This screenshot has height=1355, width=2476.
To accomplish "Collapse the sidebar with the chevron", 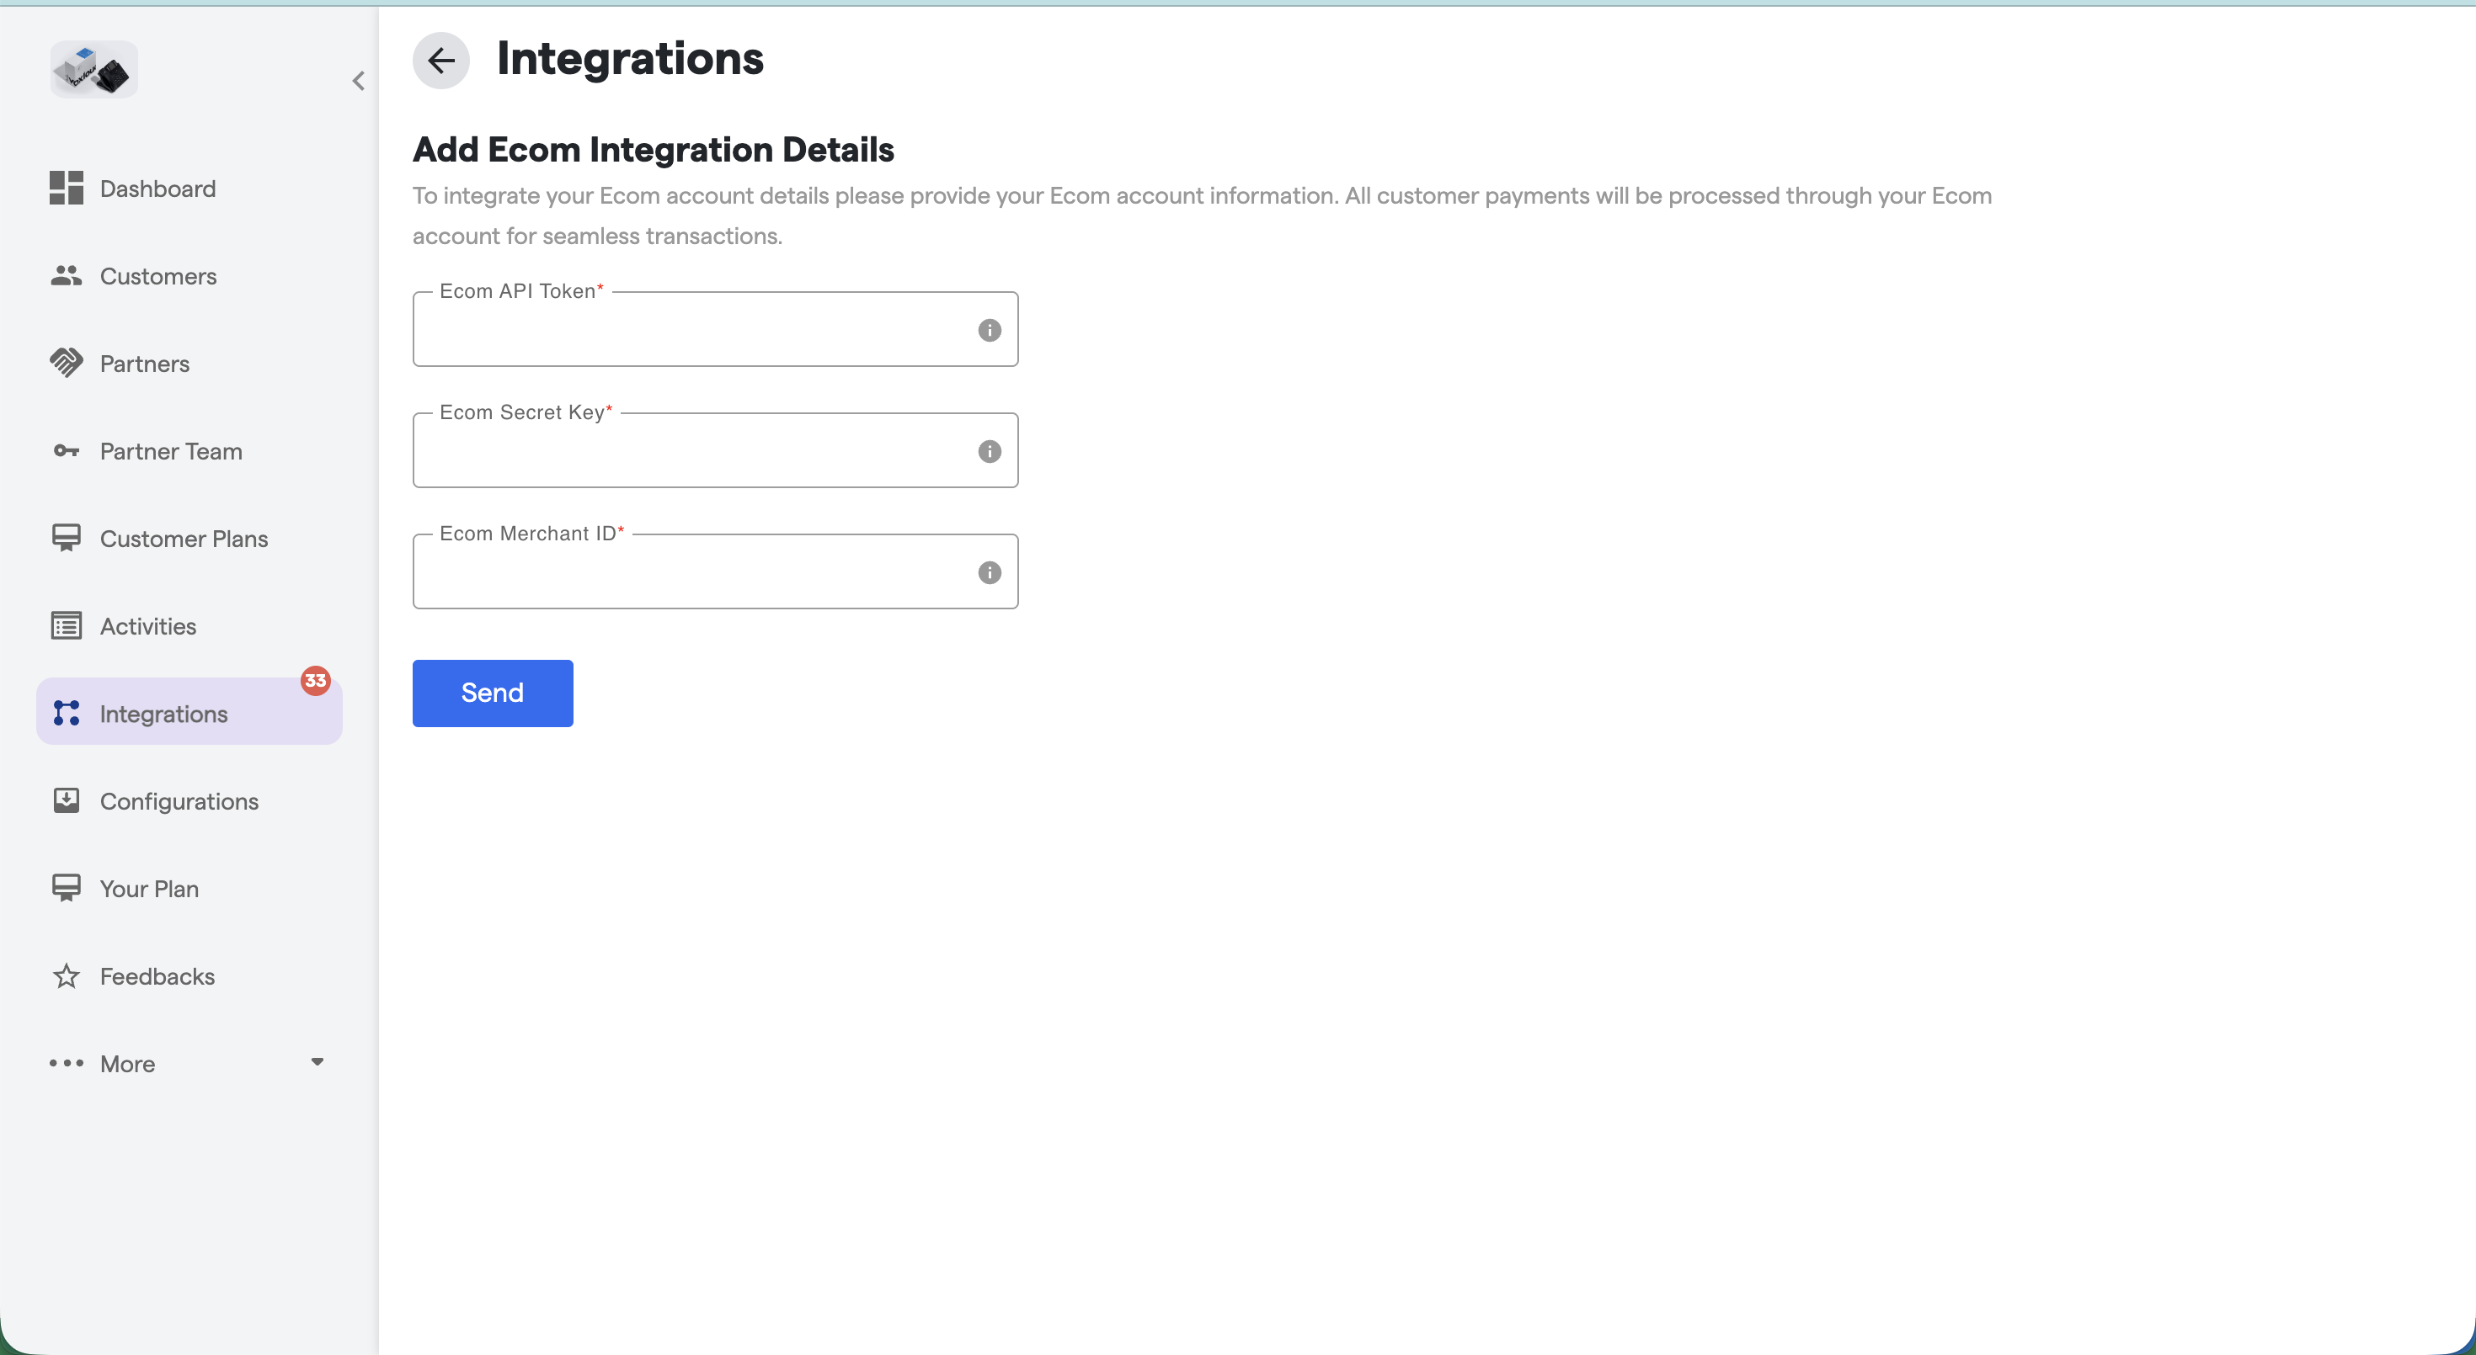I will coord(359,81).
